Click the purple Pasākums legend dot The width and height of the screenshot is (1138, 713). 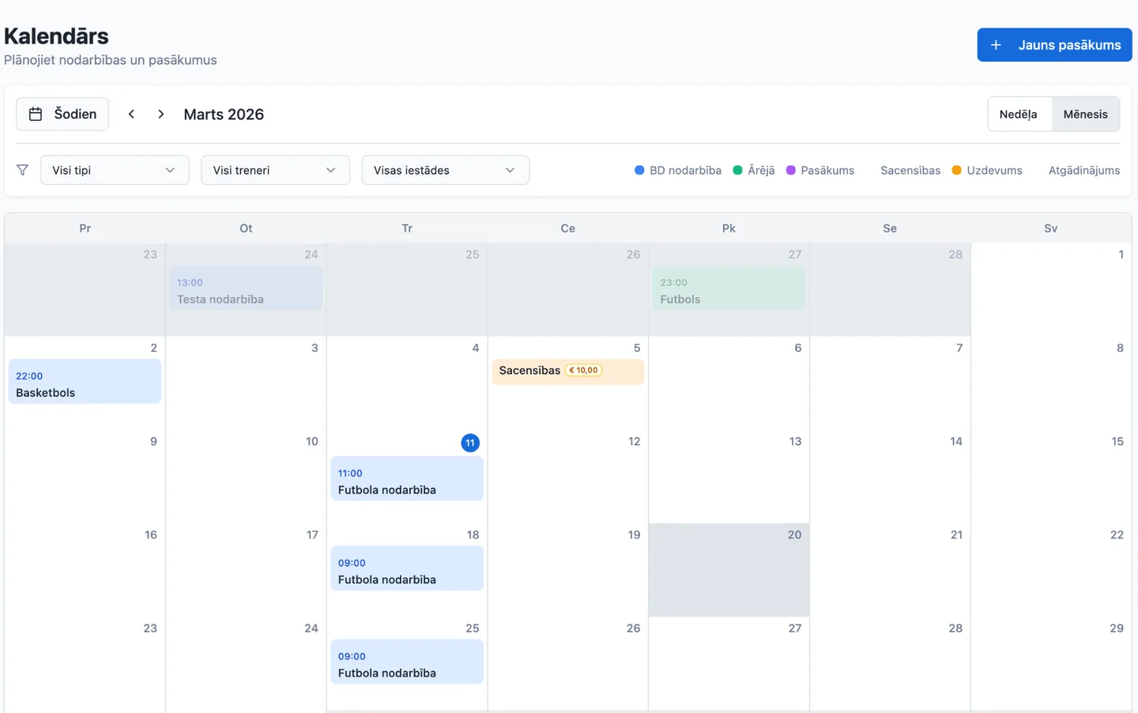[790, 170]
